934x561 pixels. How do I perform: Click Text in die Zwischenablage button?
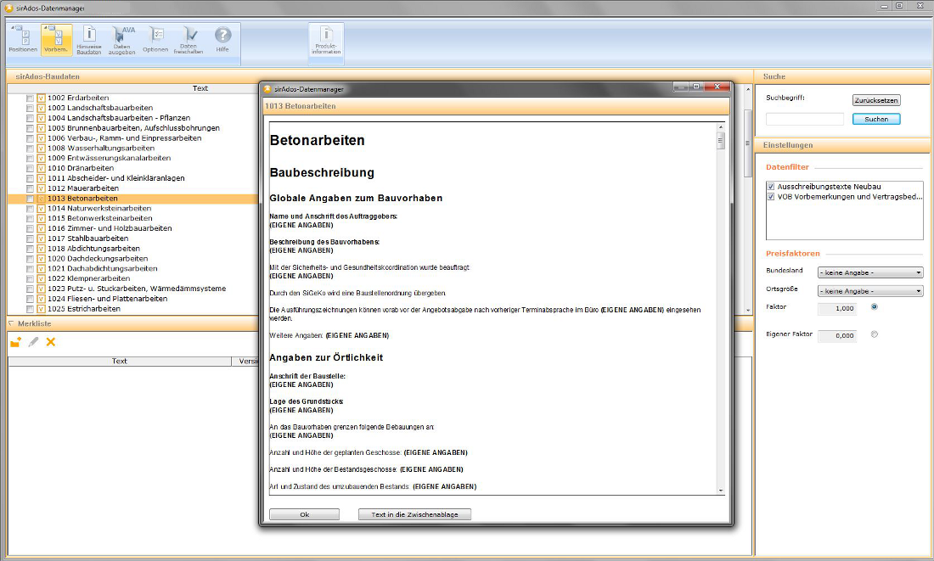[x=414, y=514]
